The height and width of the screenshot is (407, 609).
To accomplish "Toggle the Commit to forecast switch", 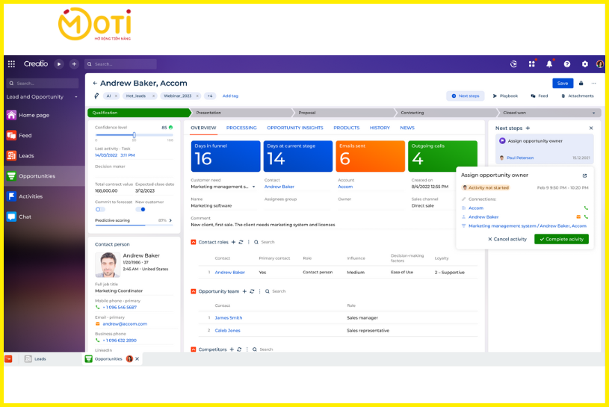I will [x=100, y=209].
